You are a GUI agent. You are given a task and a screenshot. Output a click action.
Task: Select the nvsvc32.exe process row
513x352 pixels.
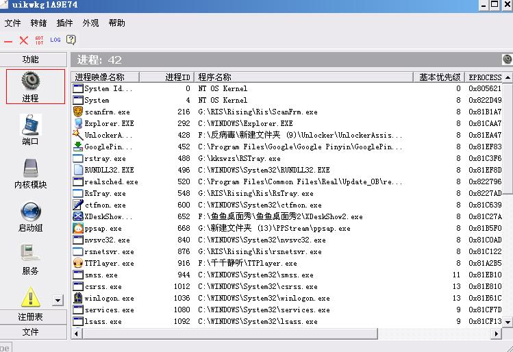click(x=287, y=240)
